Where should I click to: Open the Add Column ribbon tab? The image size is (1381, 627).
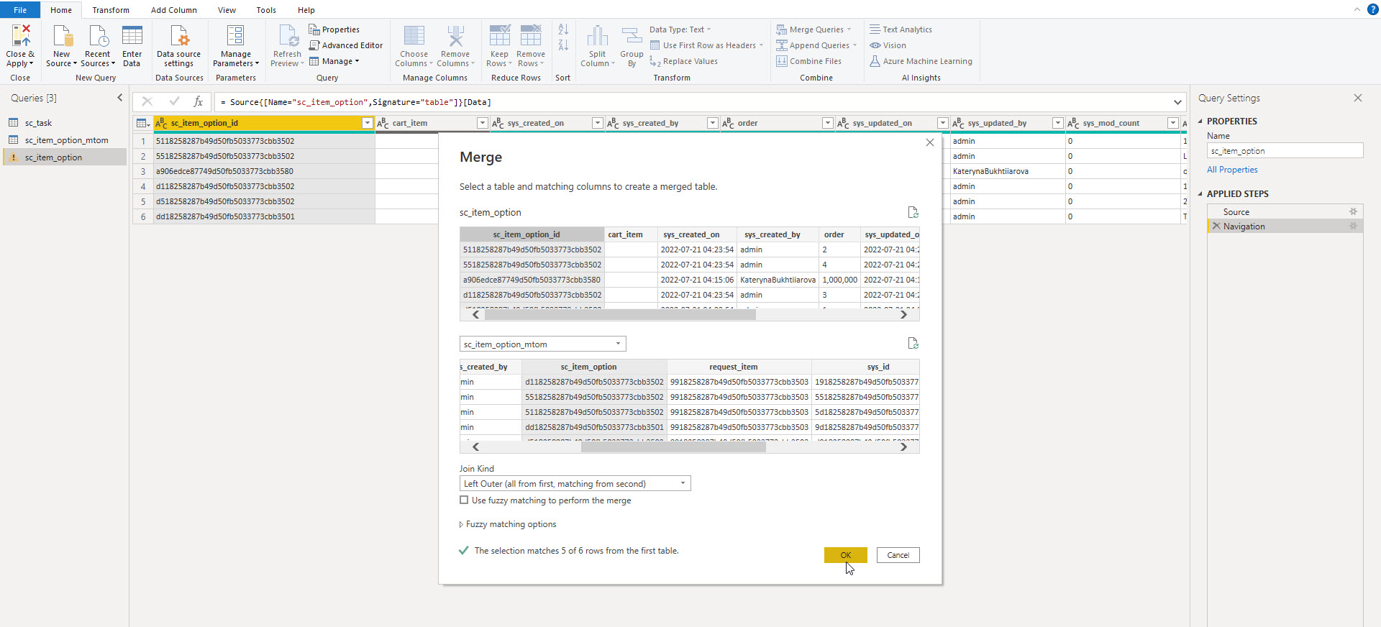(173, 10)
